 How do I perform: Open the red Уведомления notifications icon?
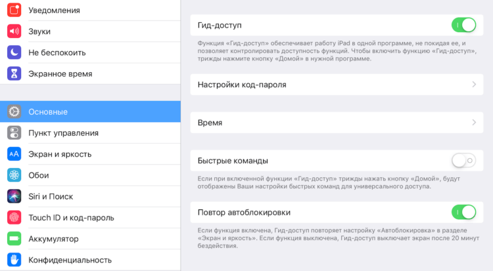pyautogui.click(x=14, y=10)
